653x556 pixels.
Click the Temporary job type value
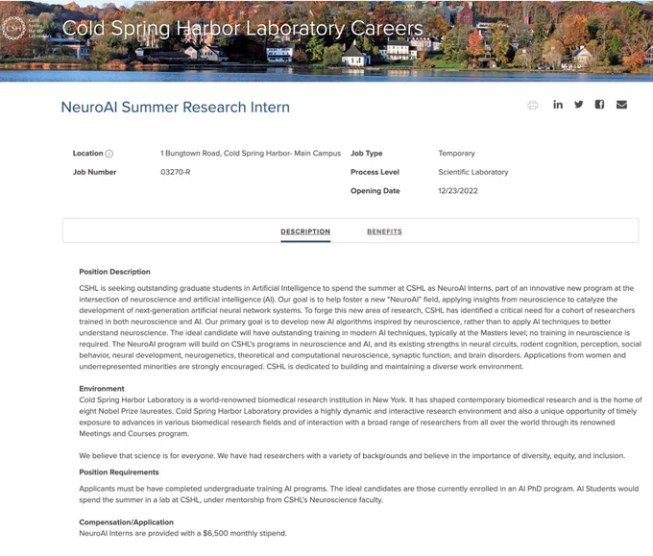click(x=456, y=154)
